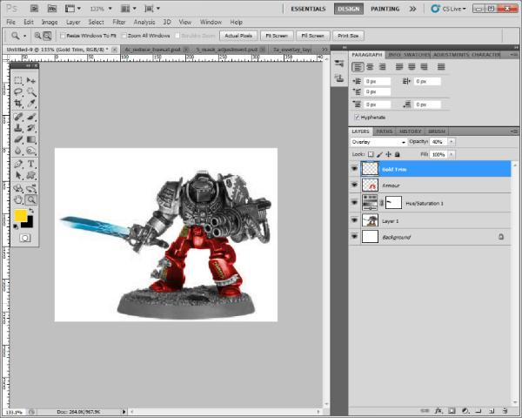Toggle visibility of the Armour layer
522x418 pixels.
pos(354,186)
